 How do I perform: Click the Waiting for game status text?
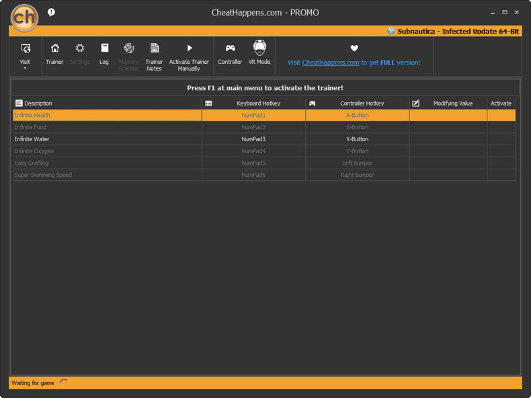click(33, 383)
